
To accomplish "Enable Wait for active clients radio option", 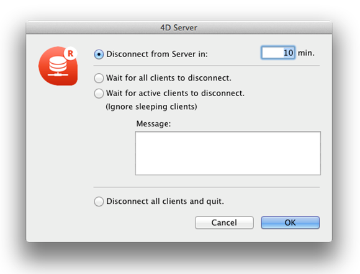I will point(99,94).
